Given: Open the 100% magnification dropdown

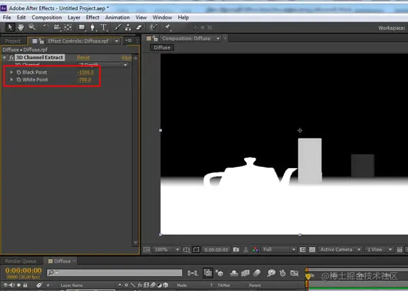Looking at the screenshot, I should pos(167,250).
